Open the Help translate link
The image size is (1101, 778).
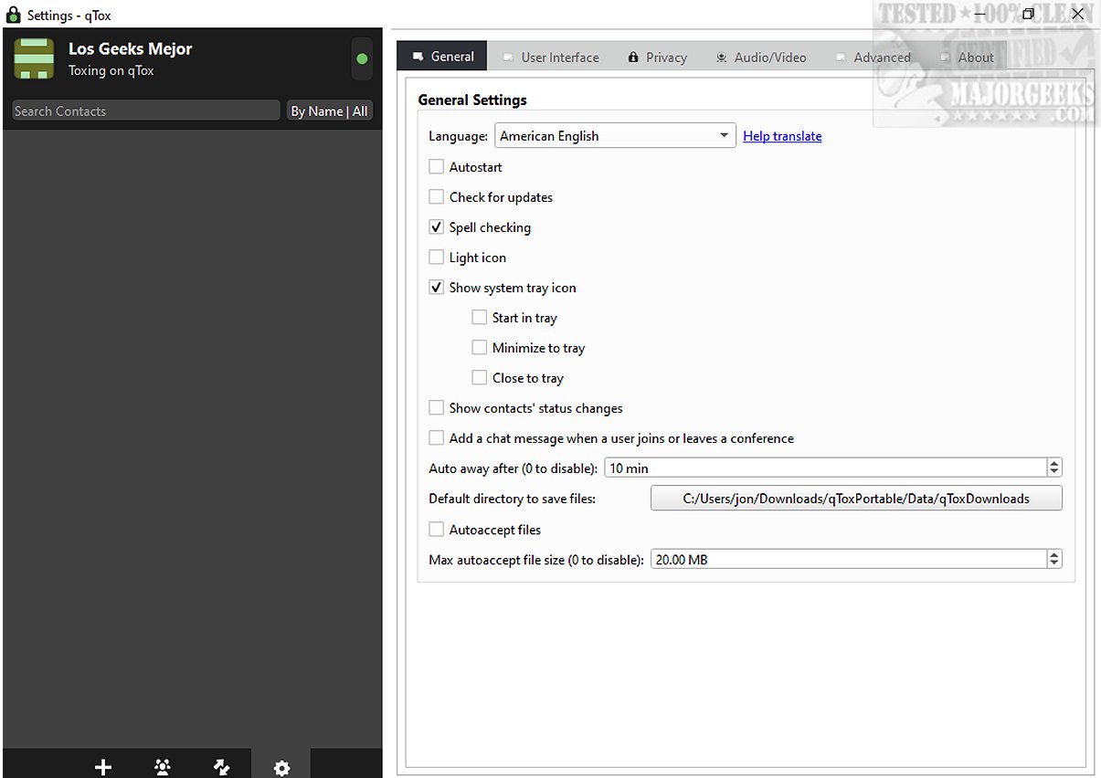[x=782, y=136]
